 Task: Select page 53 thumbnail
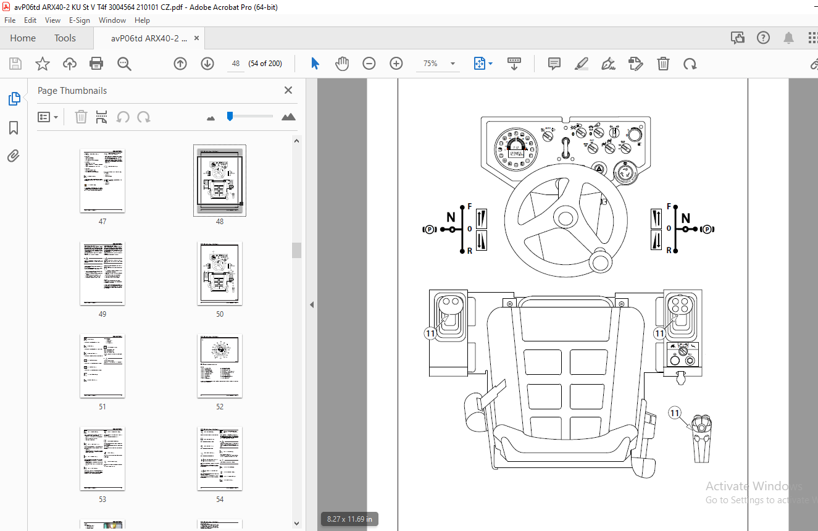(102, 458)
